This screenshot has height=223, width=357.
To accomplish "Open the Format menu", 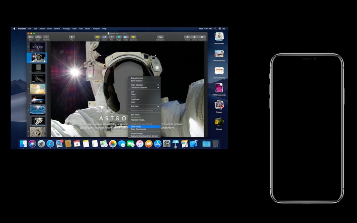I will 57,29.
